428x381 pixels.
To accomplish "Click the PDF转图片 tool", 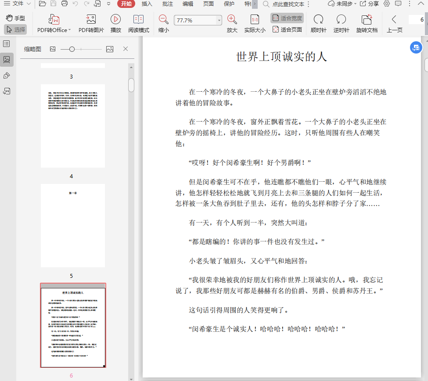I will coord(91,24).
